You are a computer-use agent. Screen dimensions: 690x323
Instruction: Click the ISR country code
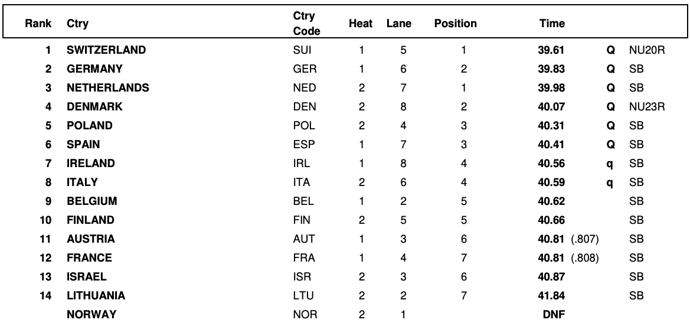302,277
